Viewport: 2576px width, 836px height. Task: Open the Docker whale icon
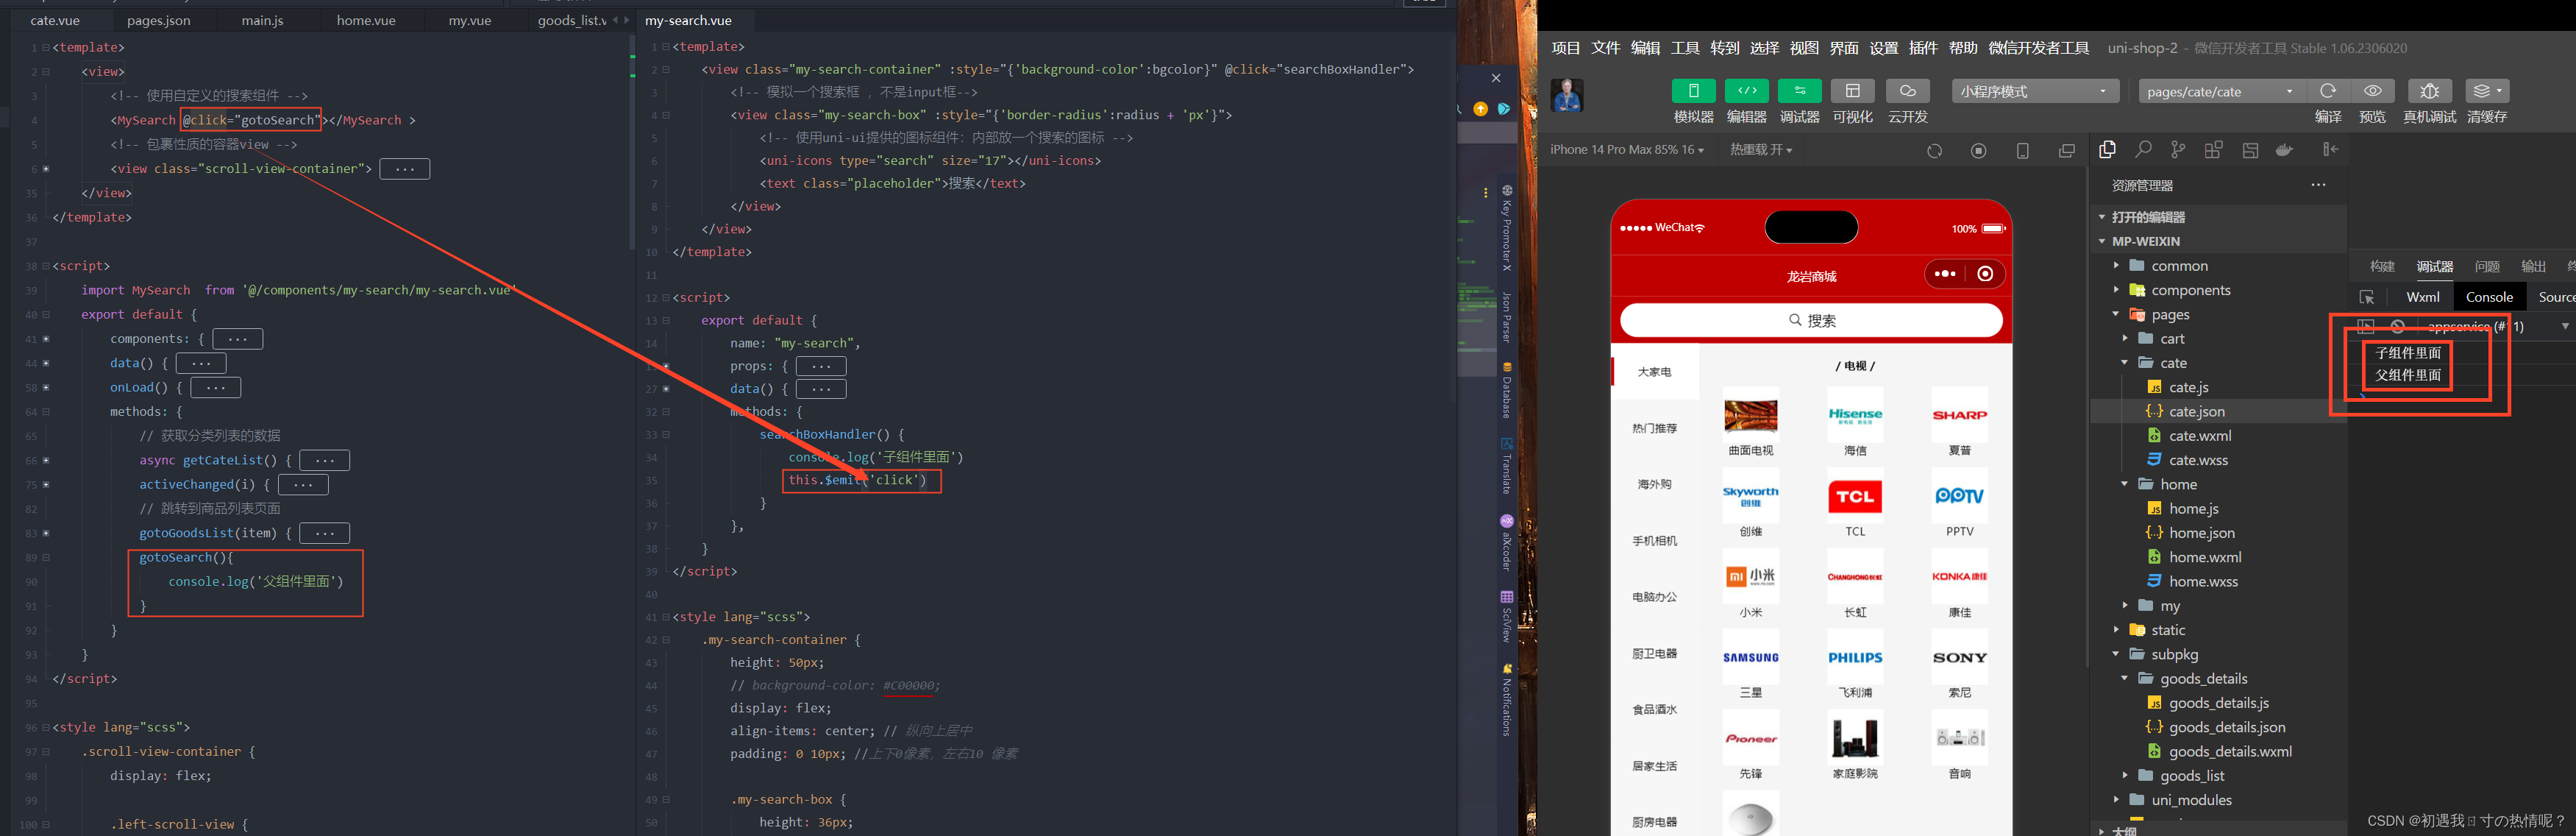coord(2285,150)
